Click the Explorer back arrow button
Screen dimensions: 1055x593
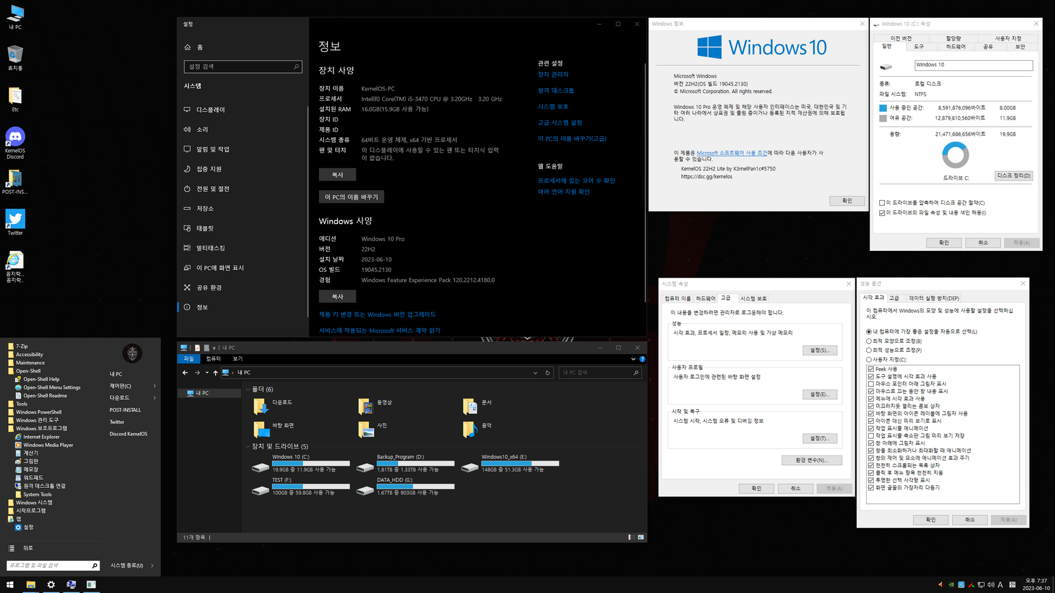click(185, 373)
